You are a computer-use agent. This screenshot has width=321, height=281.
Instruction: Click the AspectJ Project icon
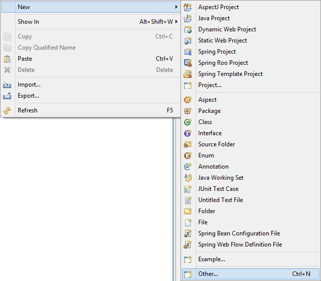point(188,7)
